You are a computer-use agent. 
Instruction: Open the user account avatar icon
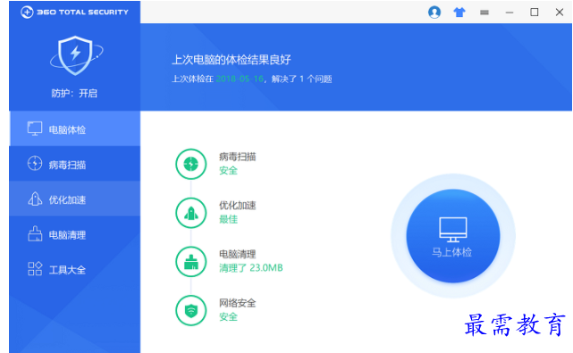coord(434,12)
